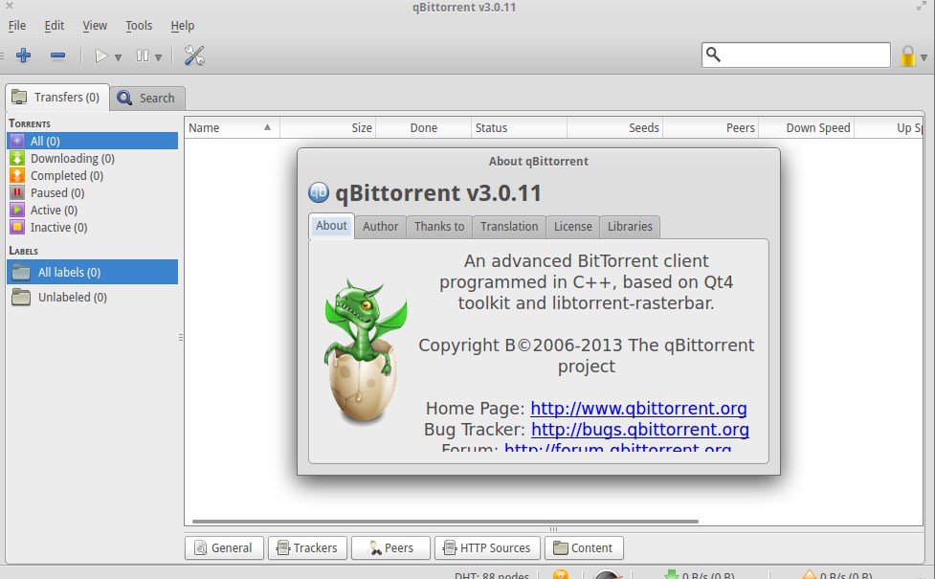Sort by the Done column header
The image size is (935, 579).
coord(423,127)
